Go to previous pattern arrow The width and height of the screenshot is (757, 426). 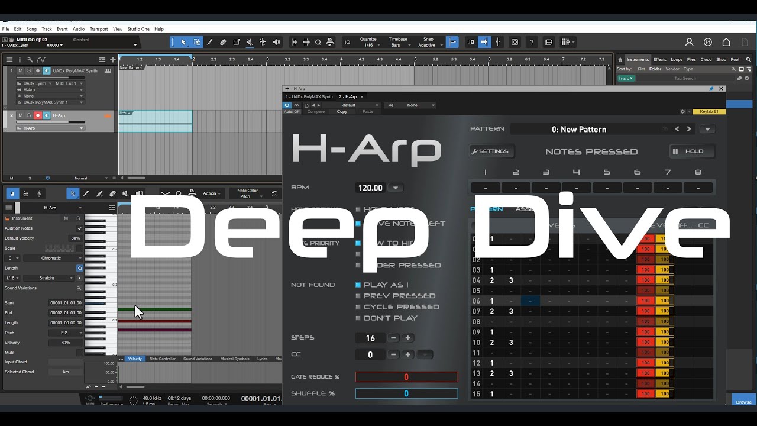677,129
